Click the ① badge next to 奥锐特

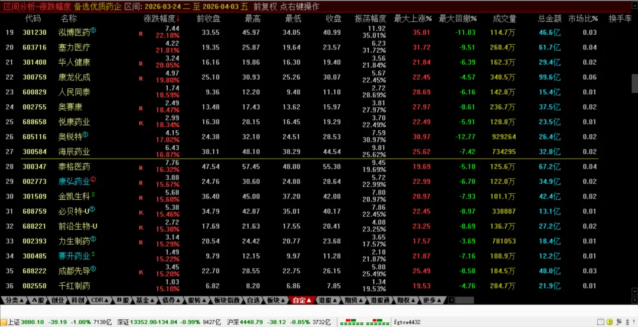pyautogui.click(x=86, y=135)
